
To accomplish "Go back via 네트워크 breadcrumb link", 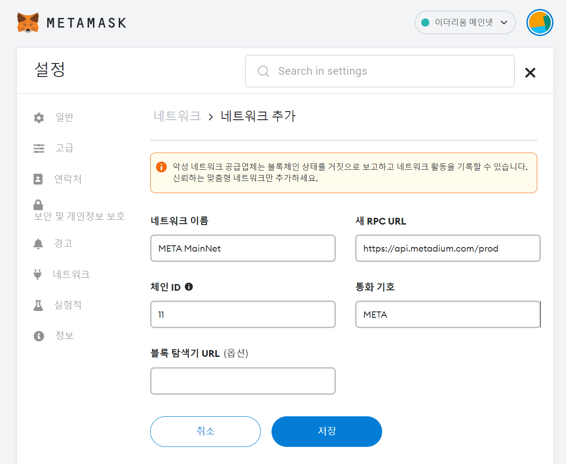I will (x=177, y=116).
